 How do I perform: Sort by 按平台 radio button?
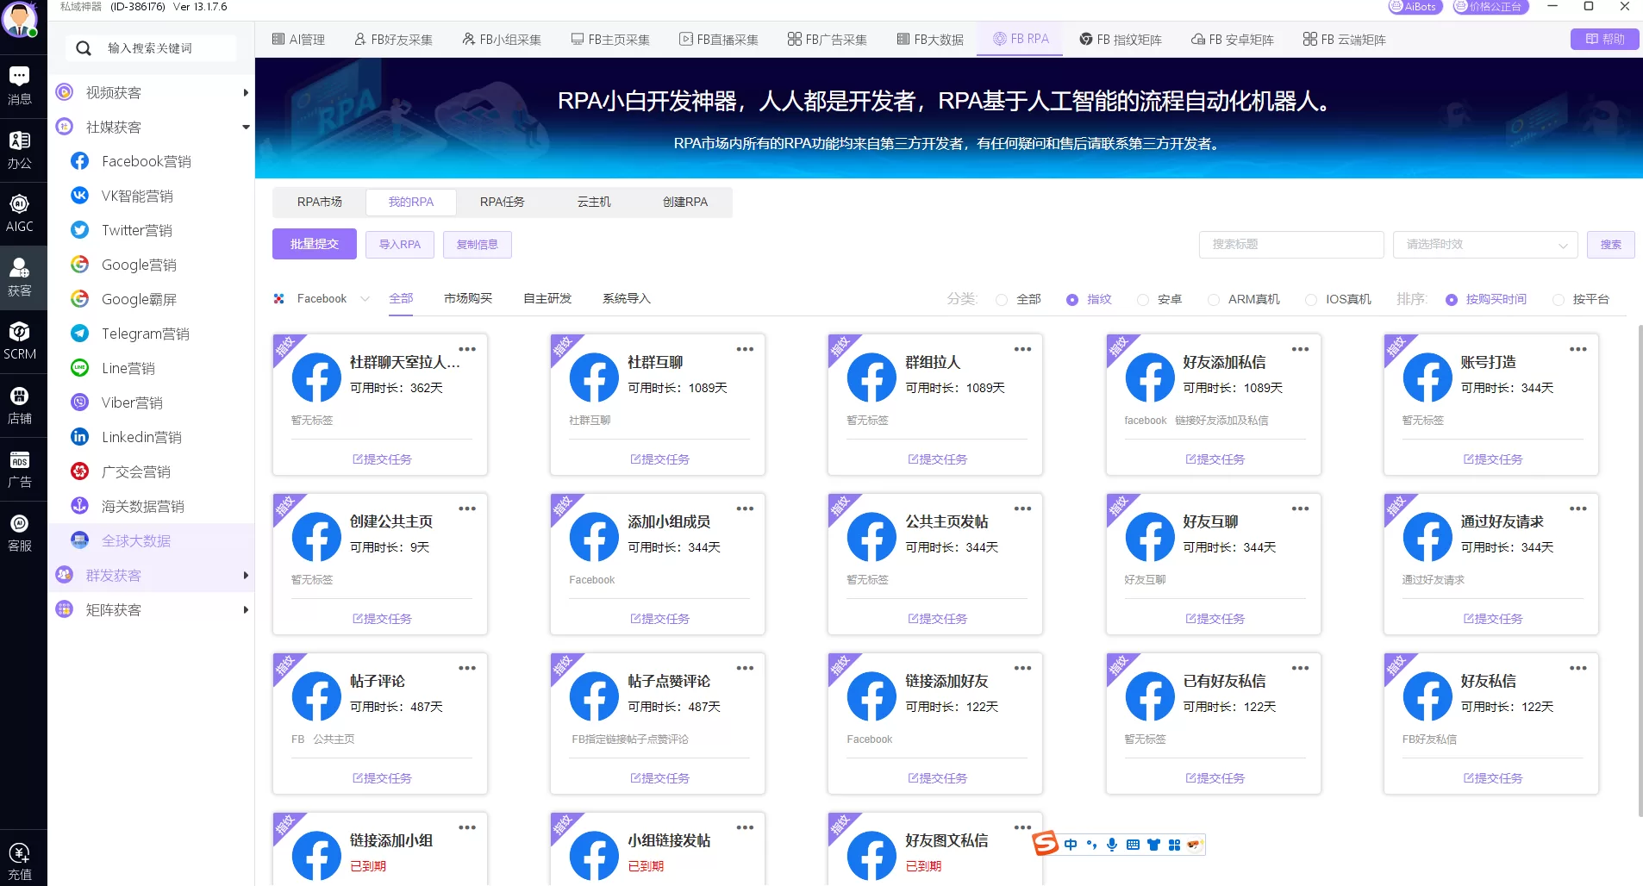tap(1558, 300)
